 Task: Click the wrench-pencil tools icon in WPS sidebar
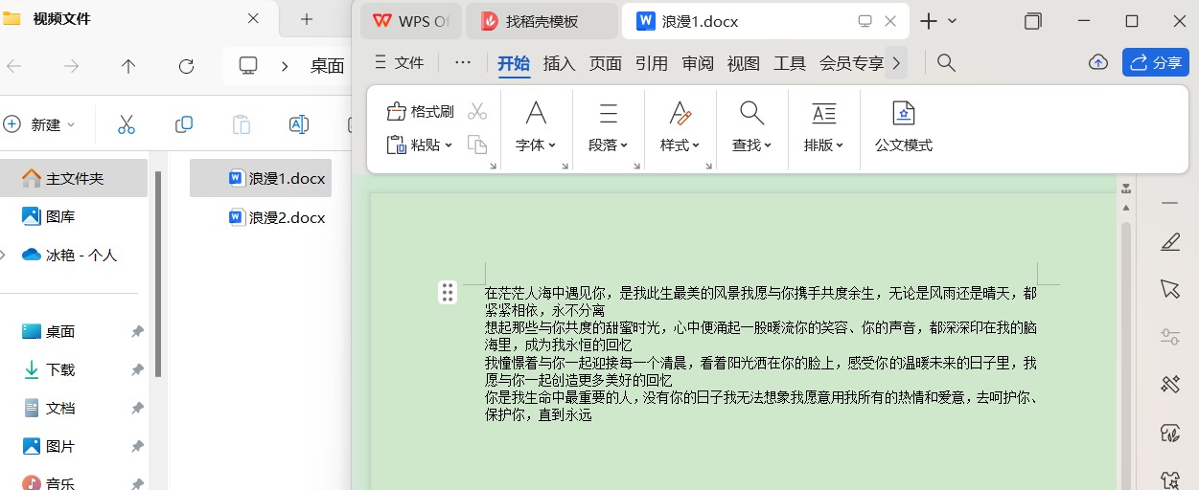click(x=1169, y=384)
